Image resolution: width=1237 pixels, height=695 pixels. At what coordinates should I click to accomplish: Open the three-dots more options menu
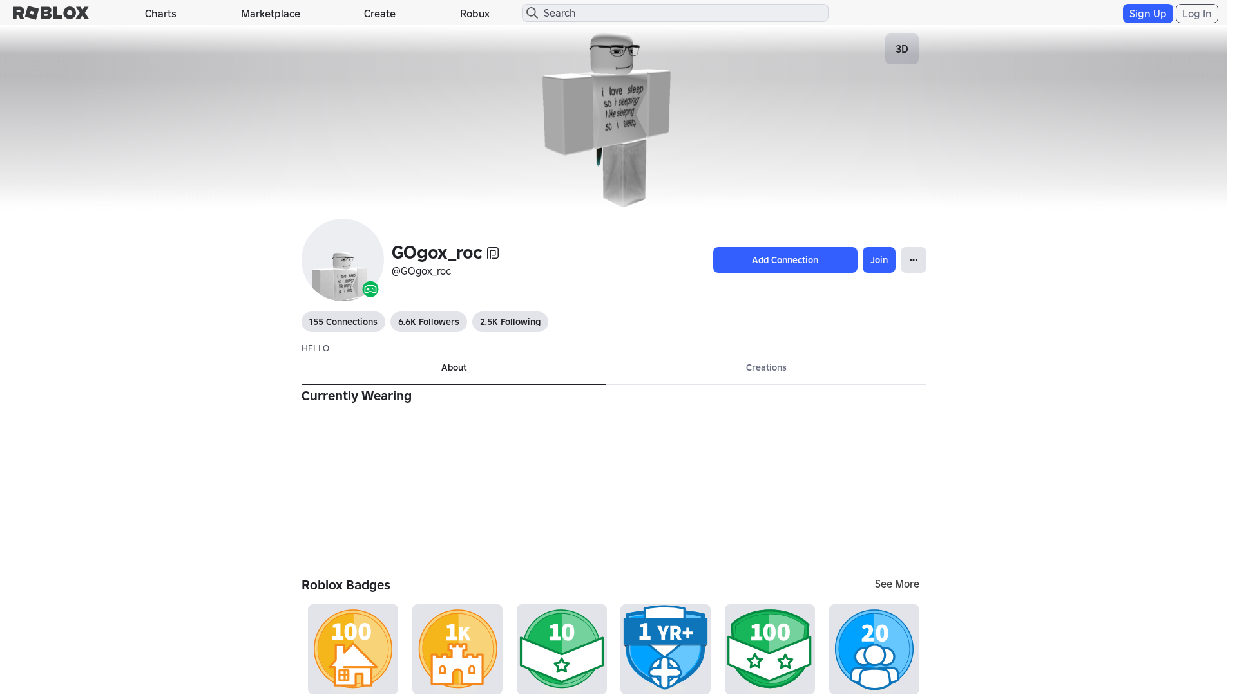pos(913,260)
